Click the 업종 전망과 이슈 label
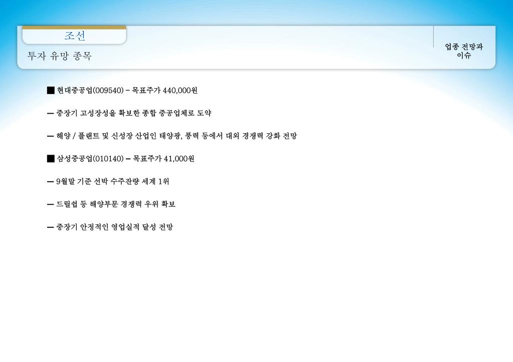The height and width of the screenshot is (362, 513). tap(463, 51)
